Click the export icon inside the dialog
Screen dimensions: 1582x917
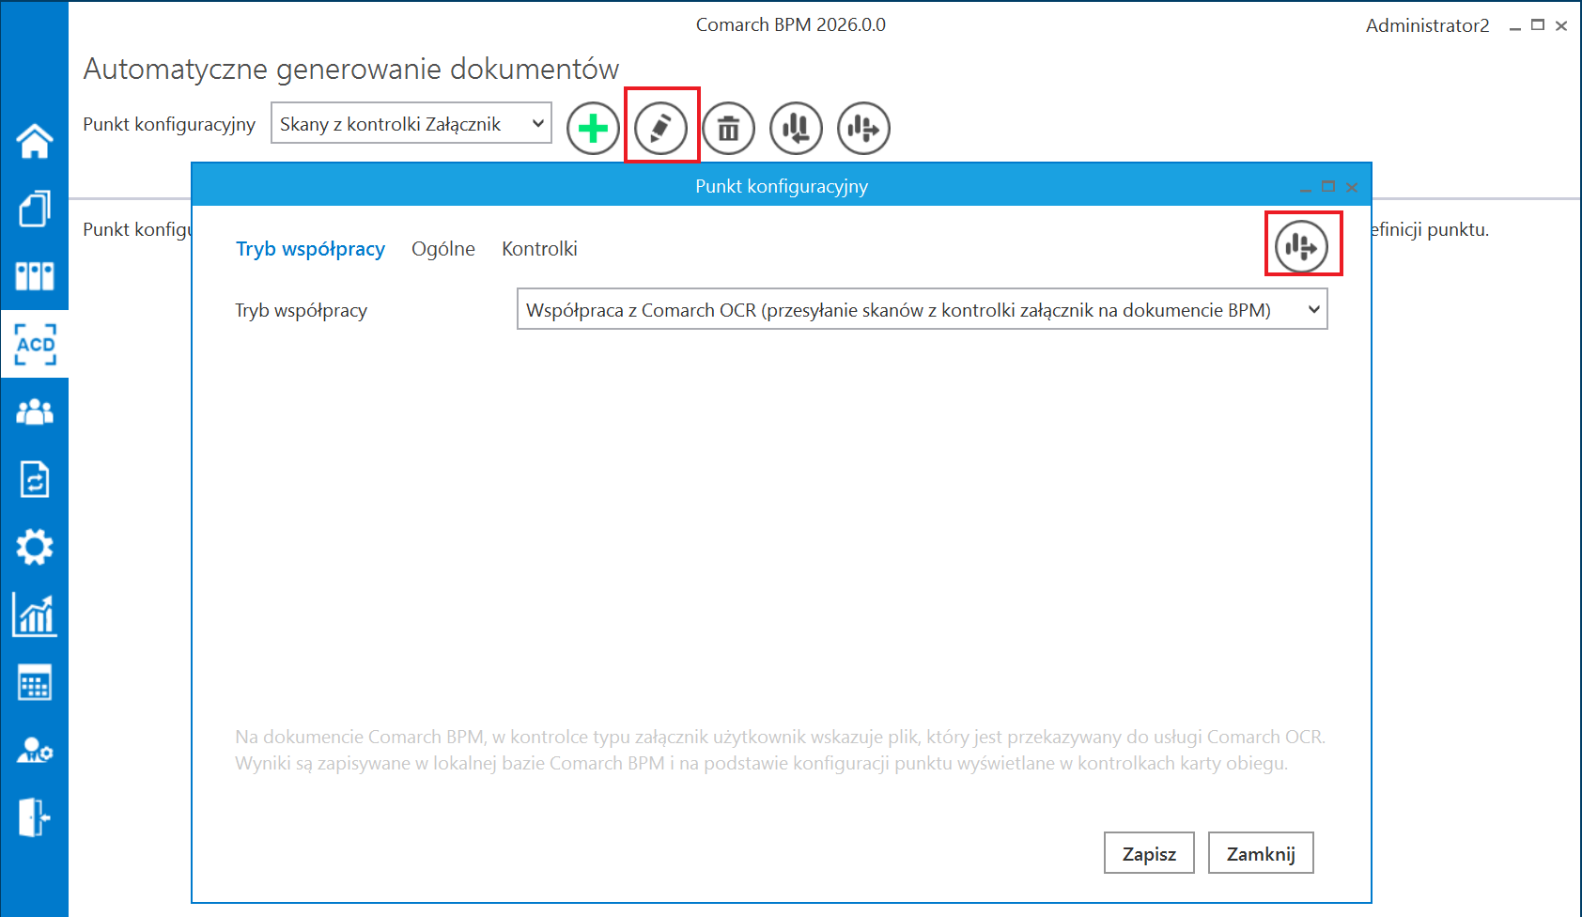click(1302, 246)
